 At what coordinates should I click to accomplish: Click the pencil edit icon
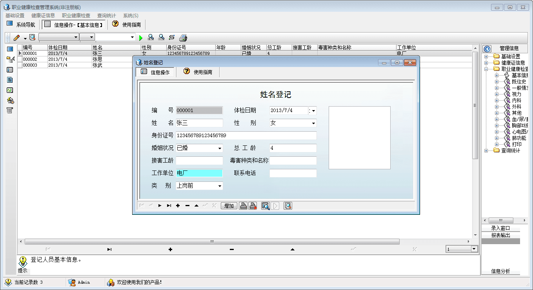coord(16,38)
